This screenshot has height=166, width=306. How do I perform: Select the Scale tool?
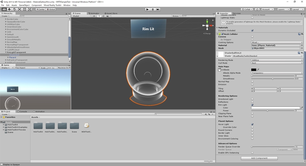[x=20, y=9]
